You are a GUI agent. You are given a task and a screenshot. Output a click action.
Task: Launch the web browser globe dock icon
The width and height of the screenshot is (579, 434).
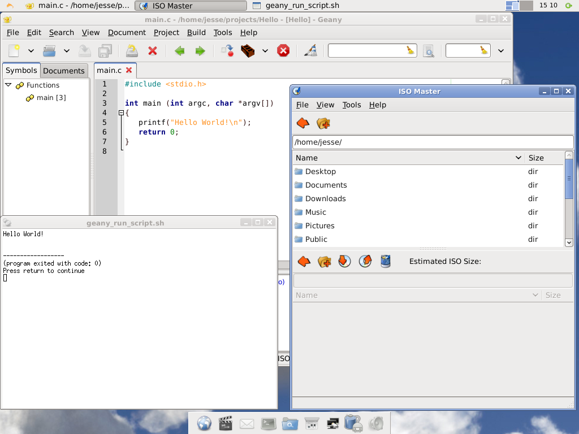tap(204, 423)
